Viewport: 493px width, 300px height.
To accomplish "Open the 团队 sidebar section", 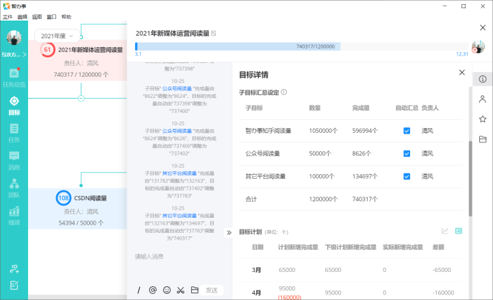I will (14, 188).
